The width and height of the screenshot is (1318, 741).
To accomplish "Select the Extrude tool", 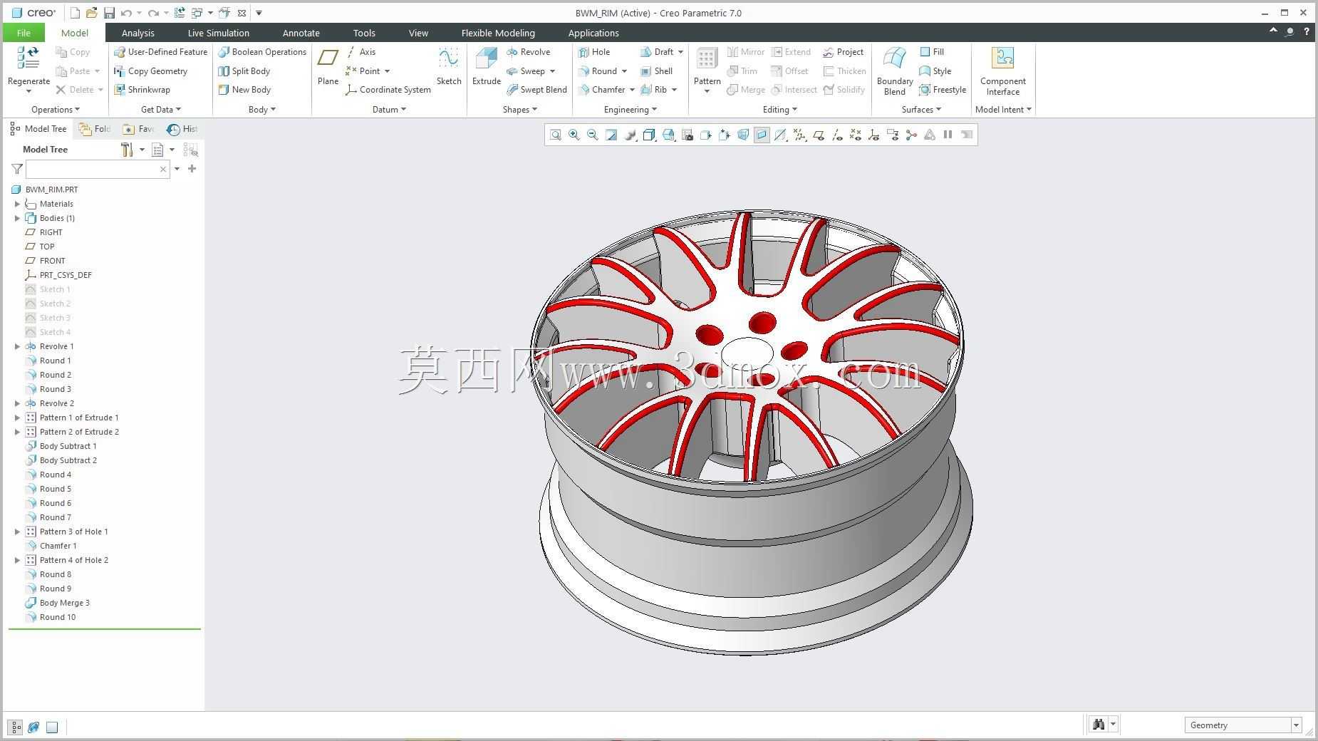I will (487, 66).
